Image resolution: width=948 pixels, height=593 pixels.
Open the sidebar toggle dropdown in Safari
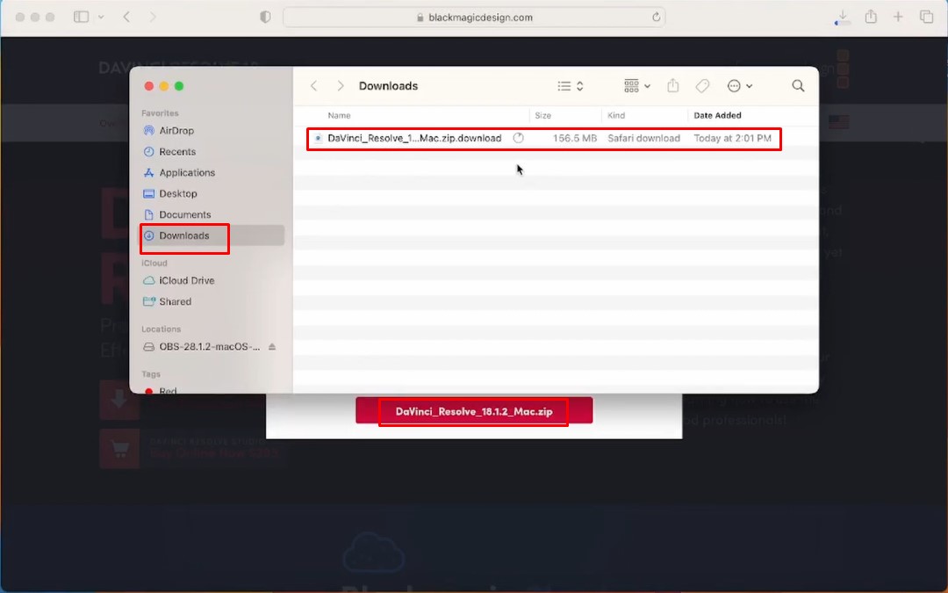coord(100,17)
